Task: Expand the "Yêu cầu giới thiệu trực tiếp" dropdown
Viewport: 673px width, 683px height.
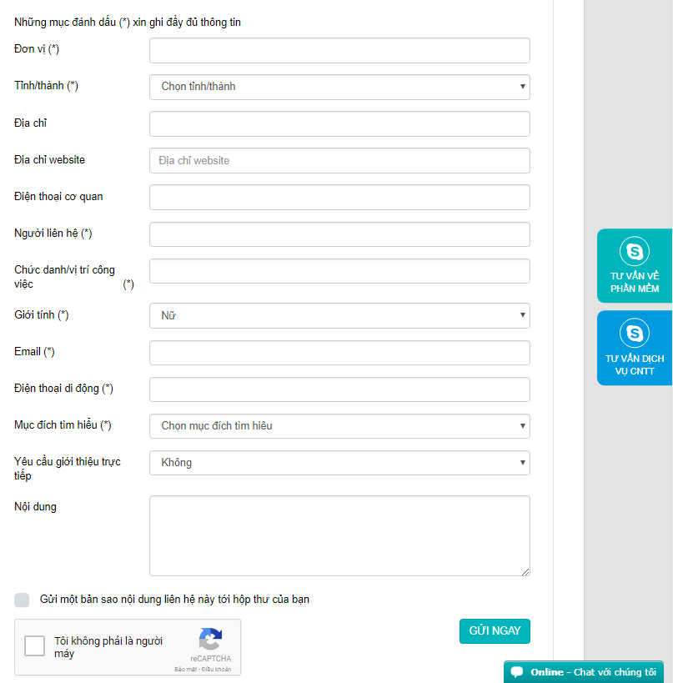Action: pyautogui.click(x=339, y=462)
